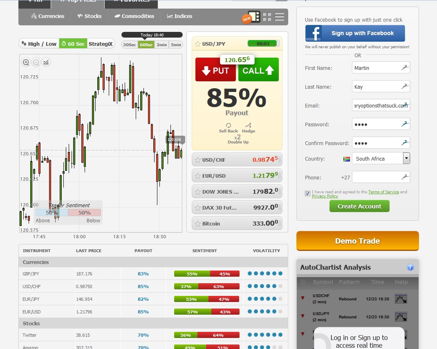This screenshot has height=349, width=437.
Task: Switch to list view layout
Action: [279, 17]
